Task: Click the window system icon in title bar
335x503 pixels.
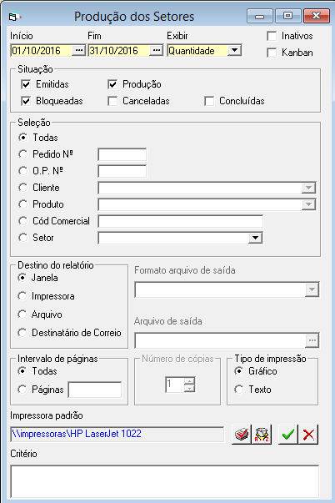Action: (x=14, y=17)
